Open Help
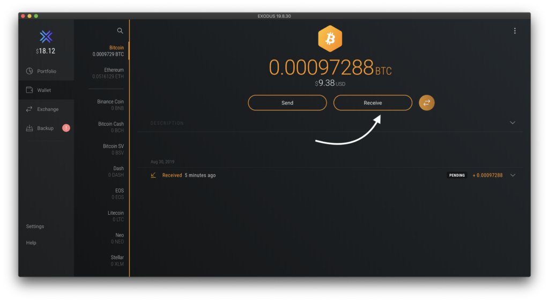This screenshot has height=301, width=549. [31, 243]
